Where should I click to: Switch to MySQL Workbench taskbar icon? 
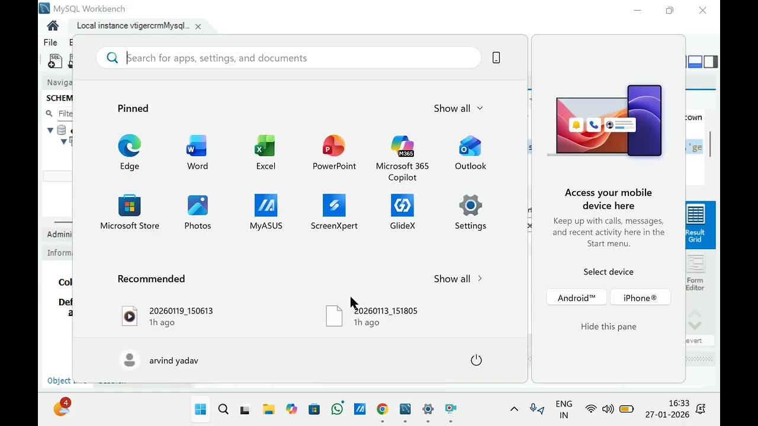tap(405, 409)
